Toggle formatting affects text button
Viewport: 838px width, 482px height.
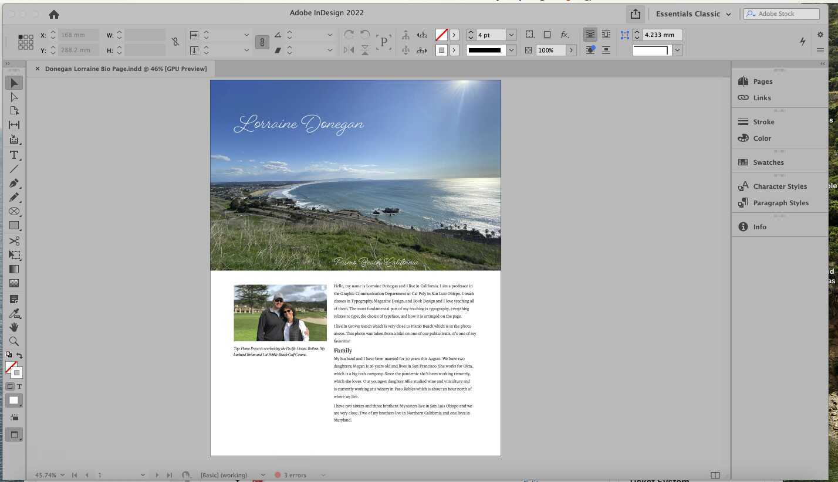point(19,386)
